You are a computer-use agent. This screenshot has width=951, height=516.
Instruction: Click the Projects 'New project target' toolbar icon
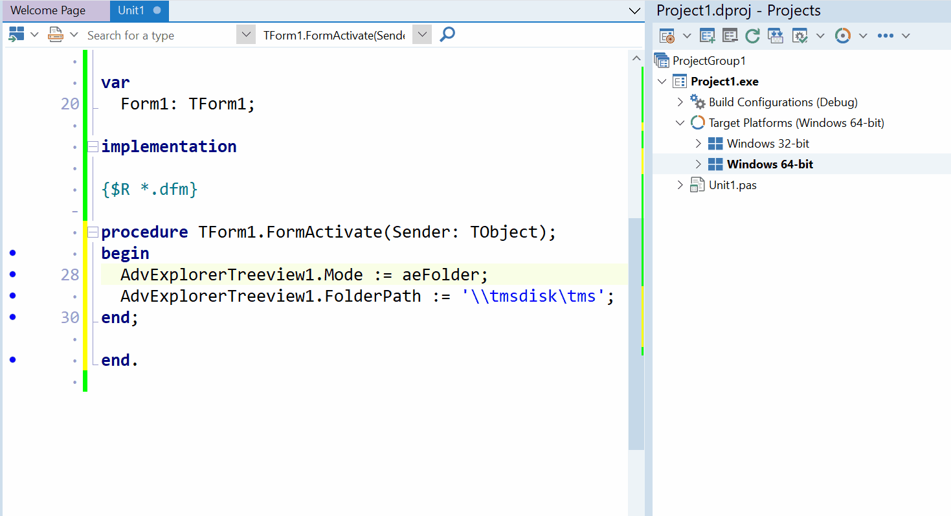point(667,35)
